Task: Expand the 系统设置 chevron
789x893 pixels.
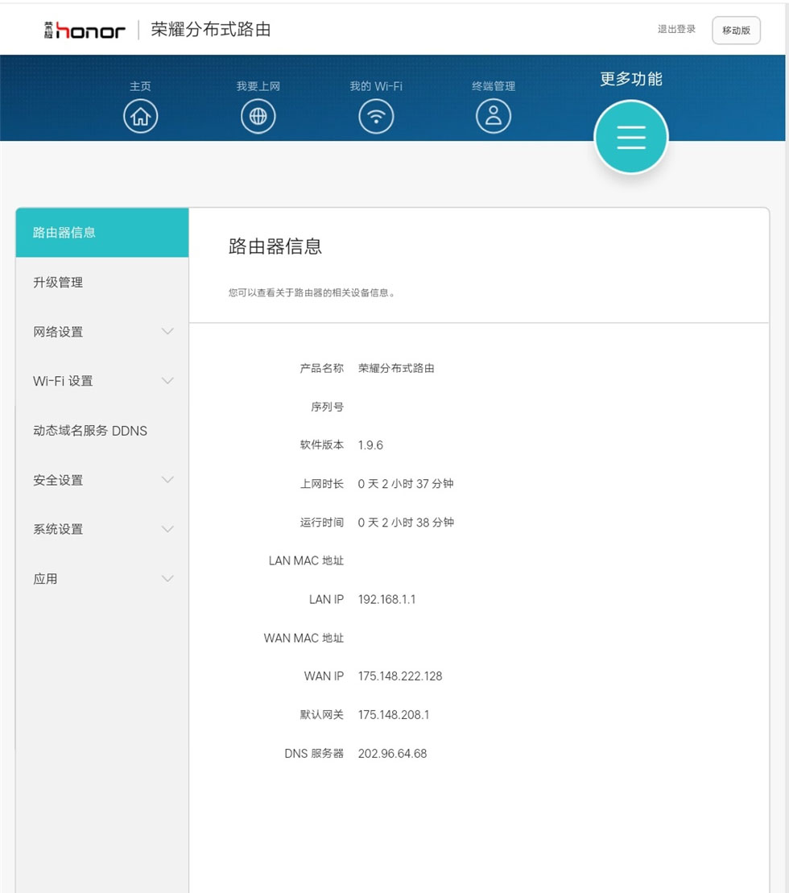Action: point(167,529)
